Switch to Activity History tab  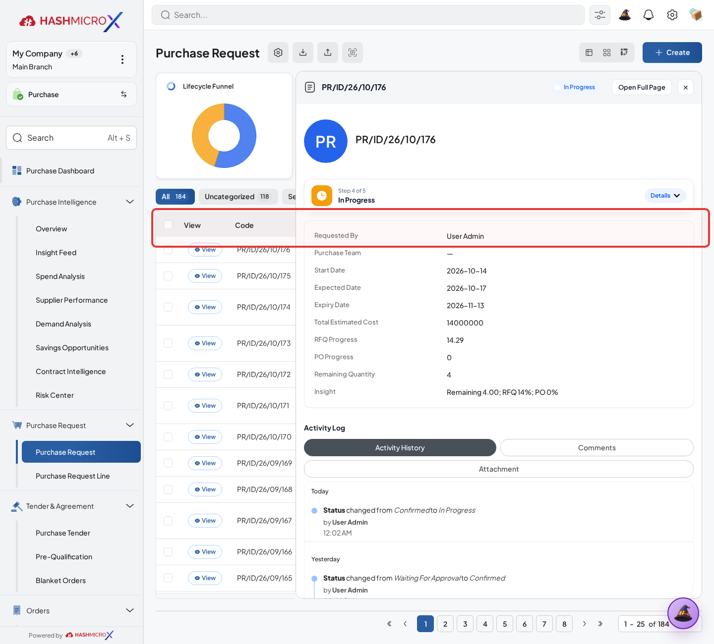pyautogui.click(x=400, y=448)
